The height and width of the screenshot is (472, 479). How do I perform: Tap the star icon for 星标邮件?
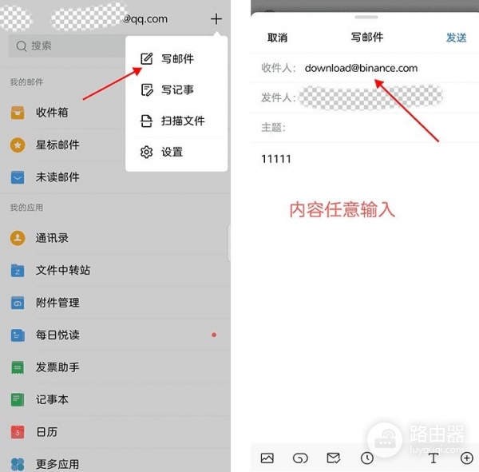click(x=18, y=145)
